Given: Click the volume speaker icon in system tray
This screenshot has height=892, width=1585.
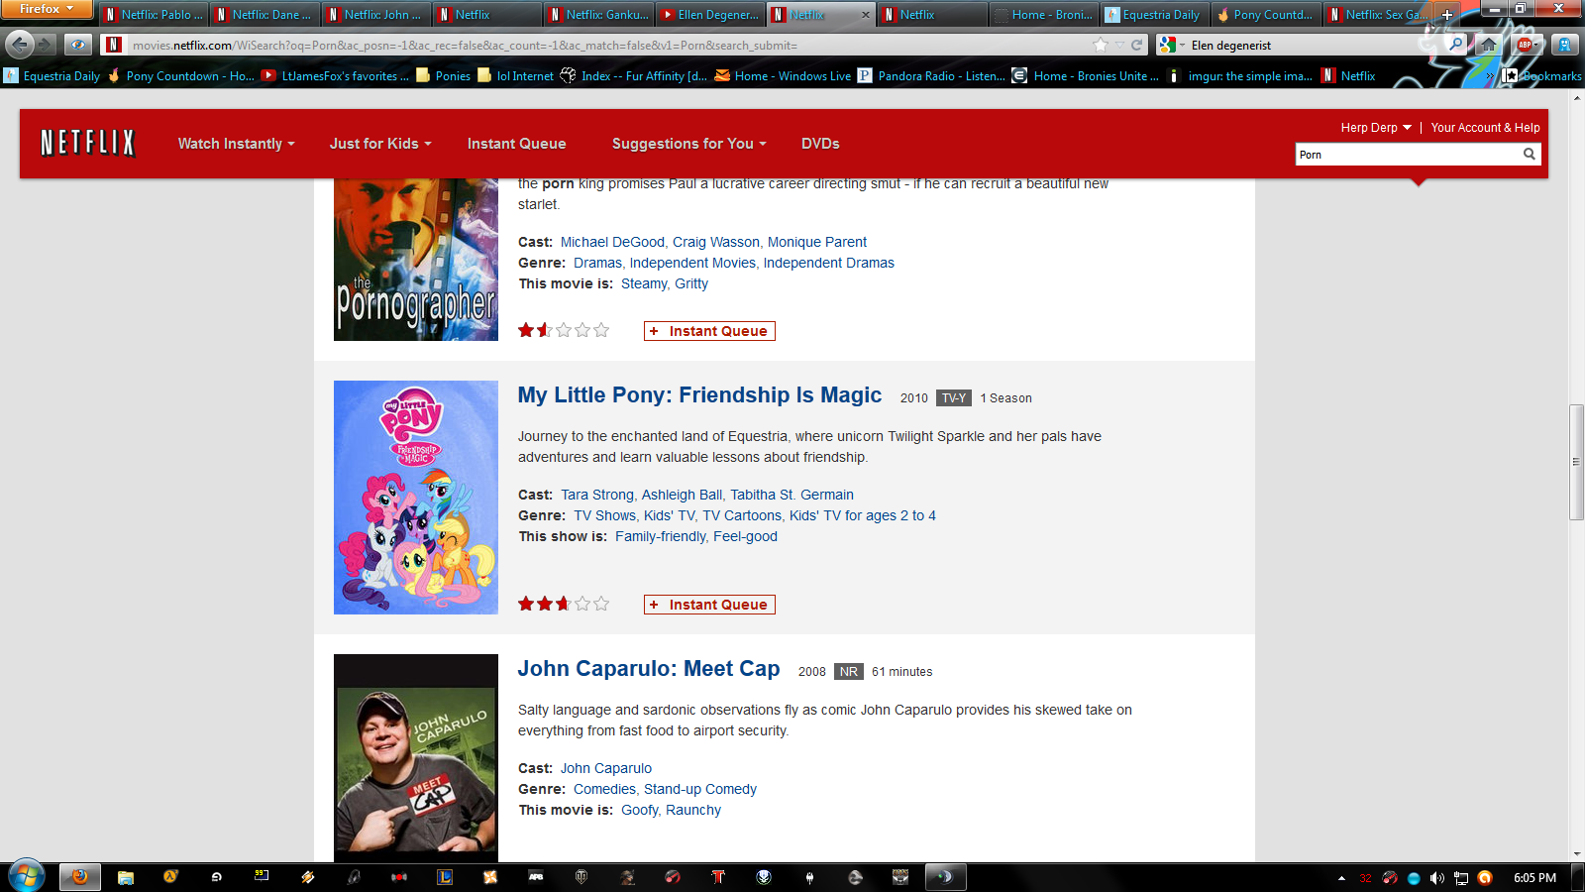Looking at the screenshot, I should (x=1436, y=878).
